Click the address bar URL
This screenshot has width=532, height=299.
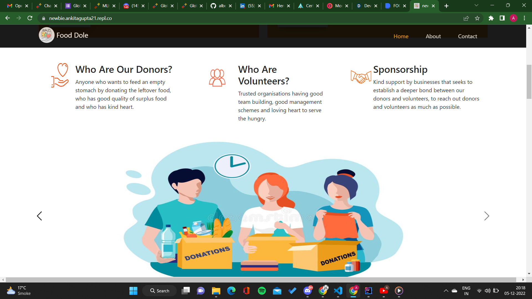(x=80, y=18)
